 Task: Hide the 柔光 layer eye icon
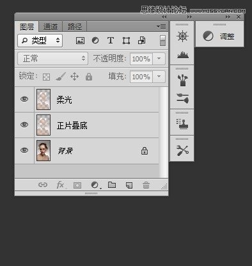tap(24, 99)
